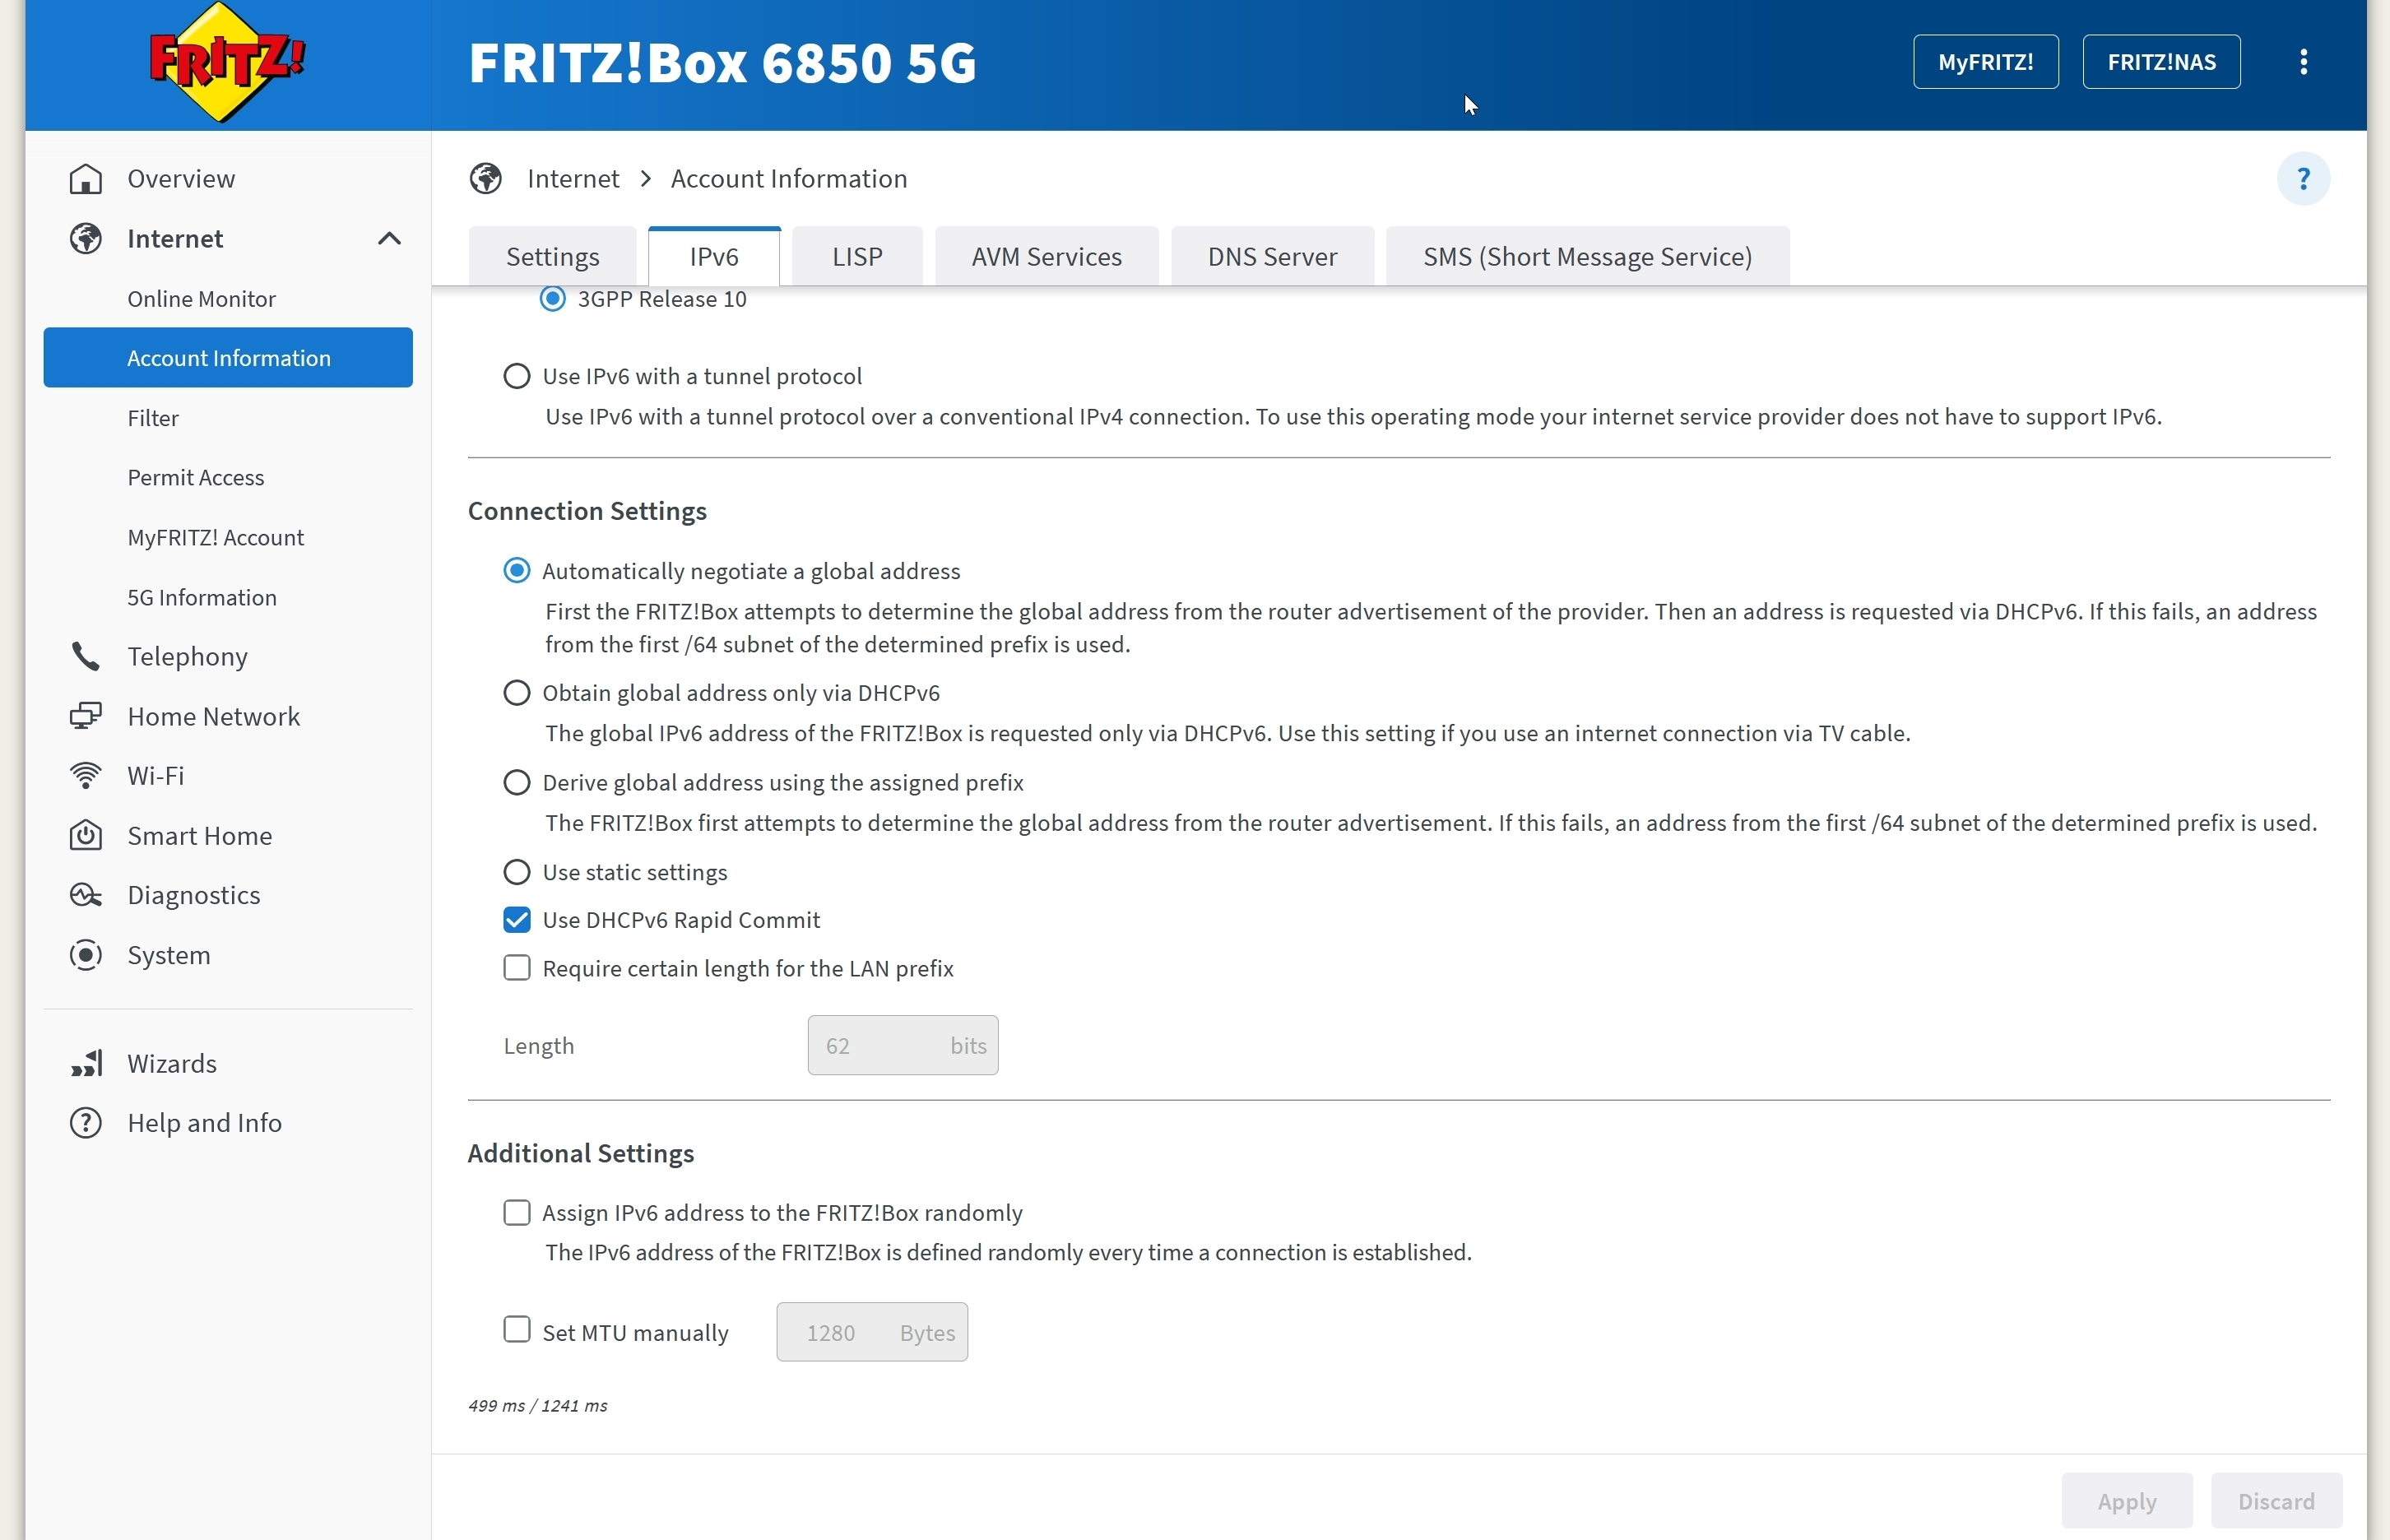Click the Wi-Fi signal icon
This screenshot has height=1540, width=2390.
86,776
